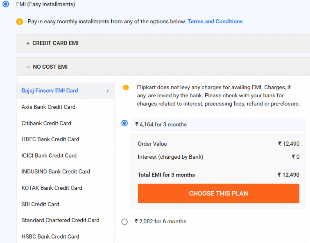Choose SBI Credit Card from the list

pyautogui.click(x=40, y=204)
